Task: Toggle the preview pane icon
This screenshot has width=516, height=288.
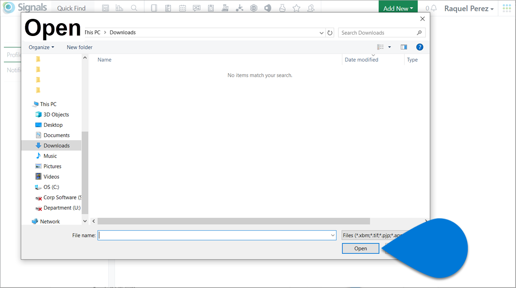Action: 404,47
